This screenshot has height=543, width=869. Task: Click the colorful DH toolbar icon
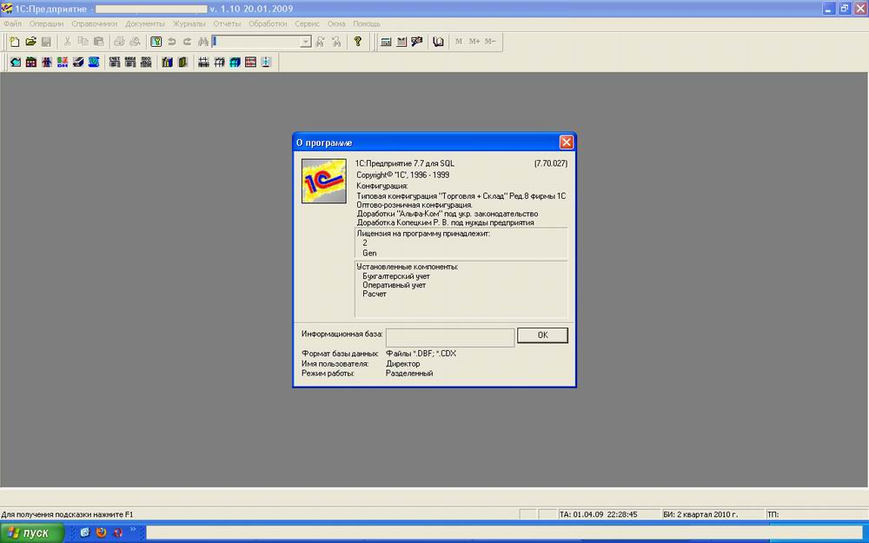(62, 62)
